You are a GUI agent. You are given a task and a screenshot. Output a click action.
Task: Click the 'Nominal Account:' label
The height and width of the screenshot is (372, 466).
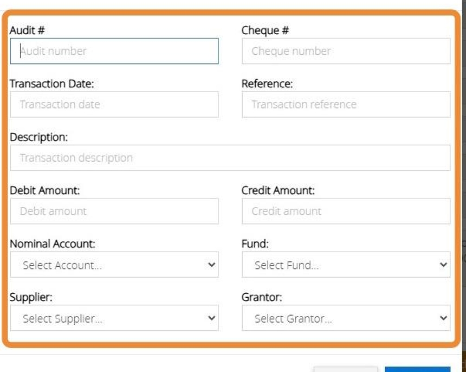click(53, 244)
